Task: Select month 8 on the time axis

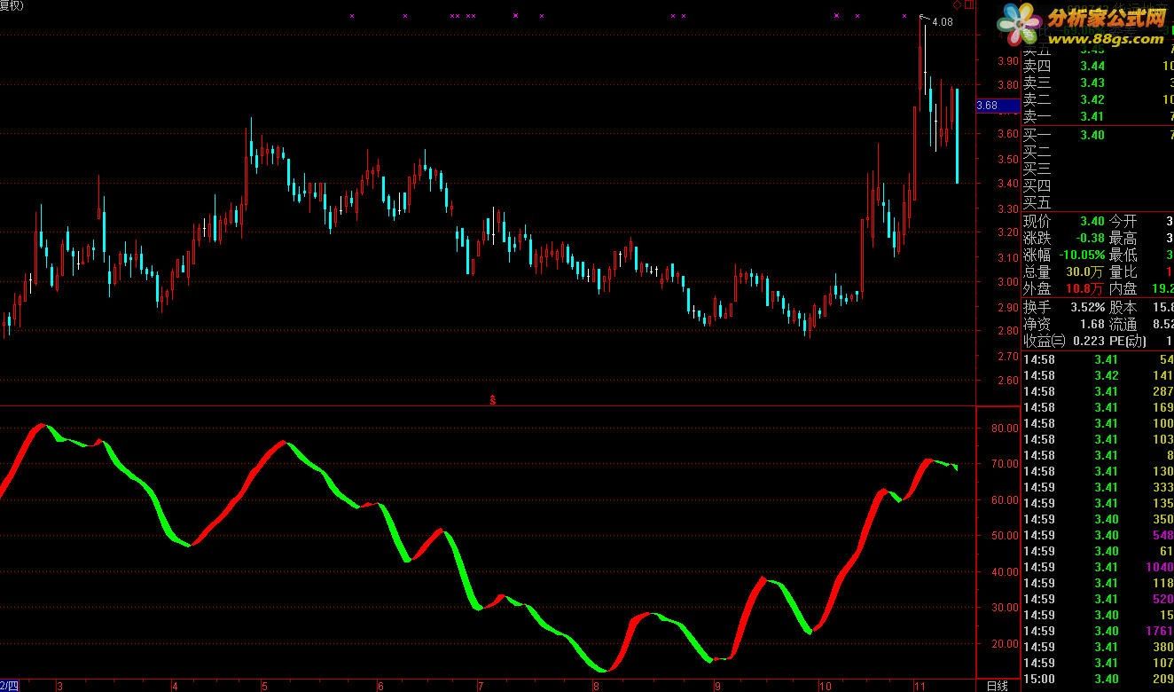Action: click(x=596, y=686)
